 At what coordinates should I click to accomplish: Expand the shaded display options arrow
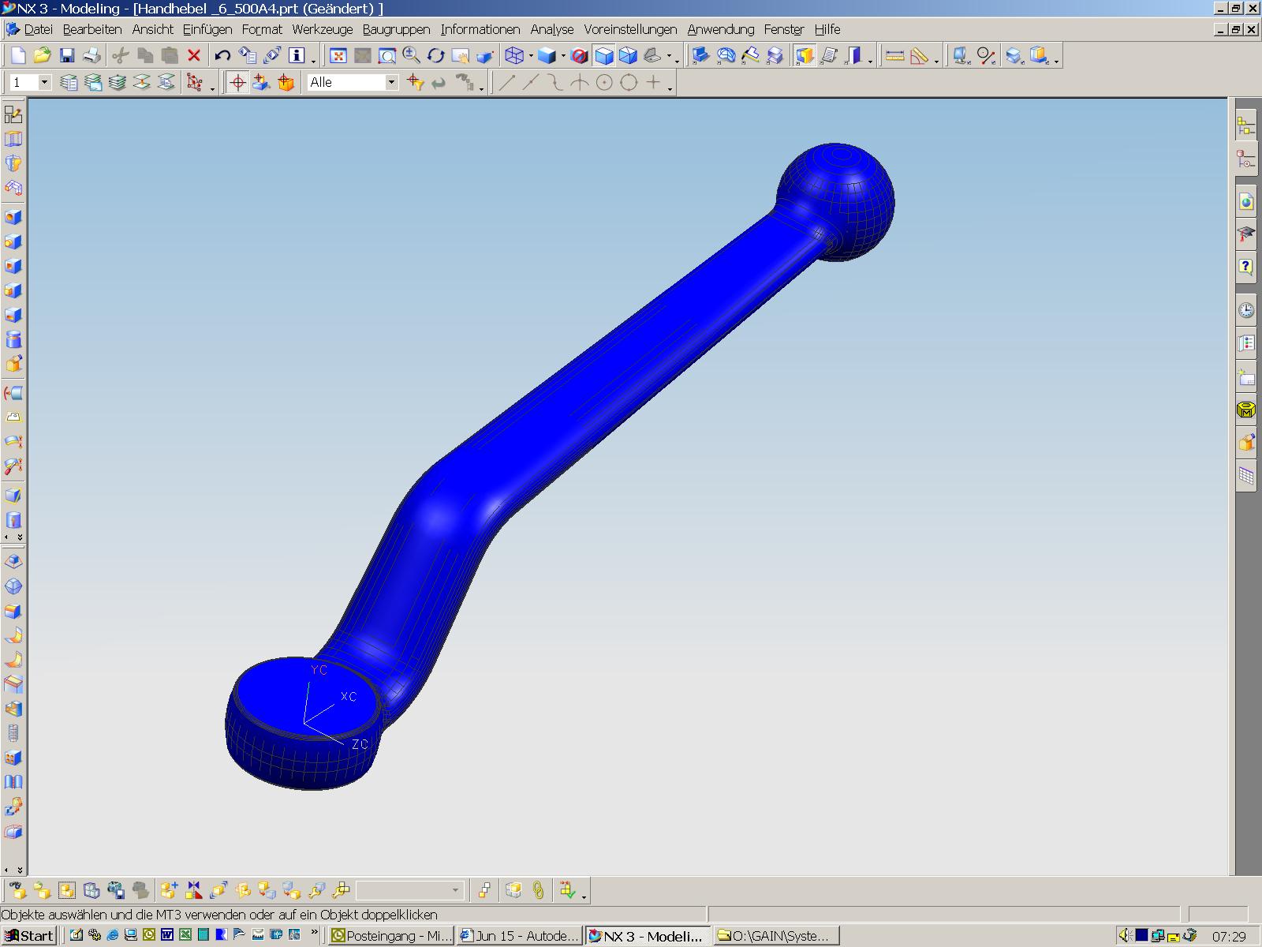pos(563,56)
